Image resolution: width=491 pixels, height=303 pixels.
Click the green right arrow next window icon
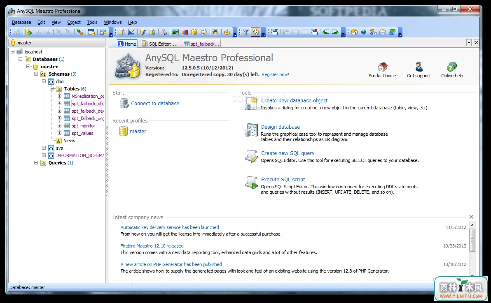[x=335, y=32]
